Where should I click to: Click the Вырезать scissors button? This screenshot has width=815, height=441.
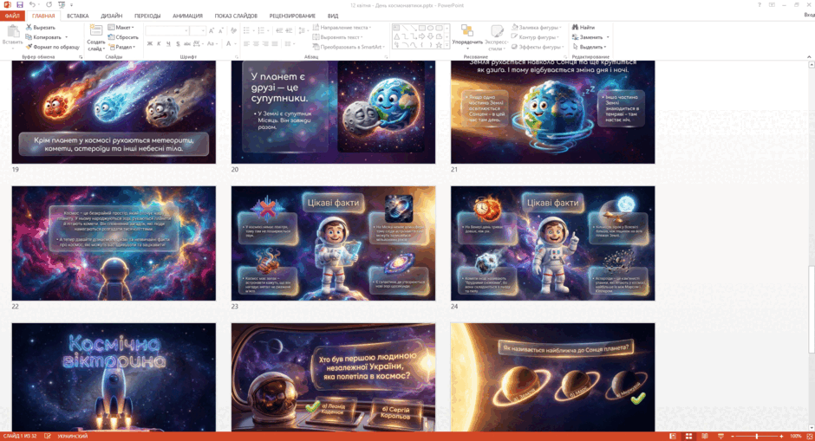(x=41, y=27)
